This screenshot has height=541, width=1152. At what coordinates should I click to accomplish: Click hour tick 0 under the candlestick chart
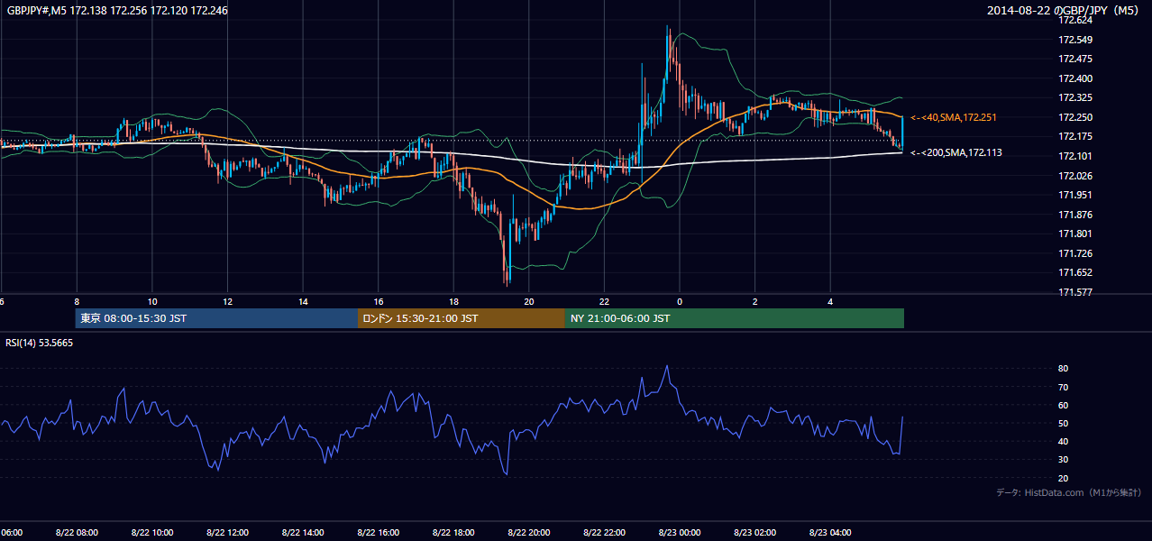click(x=680, y=301)
